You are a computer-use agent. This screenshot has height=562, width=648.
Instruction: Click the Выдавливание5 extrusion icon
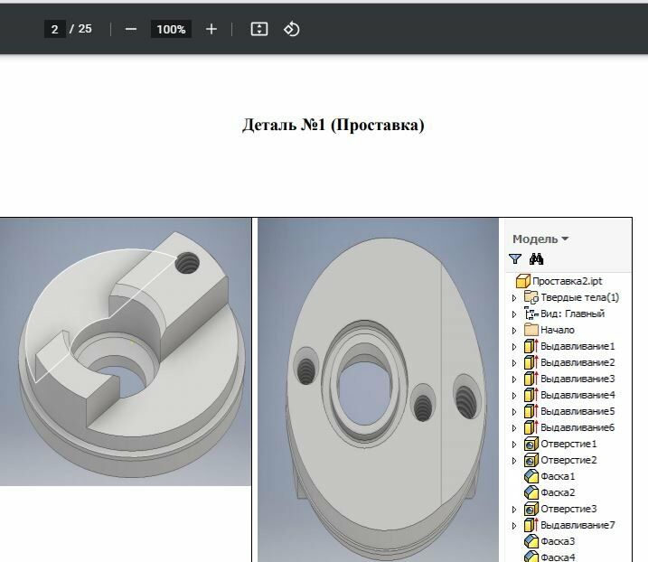531,411
